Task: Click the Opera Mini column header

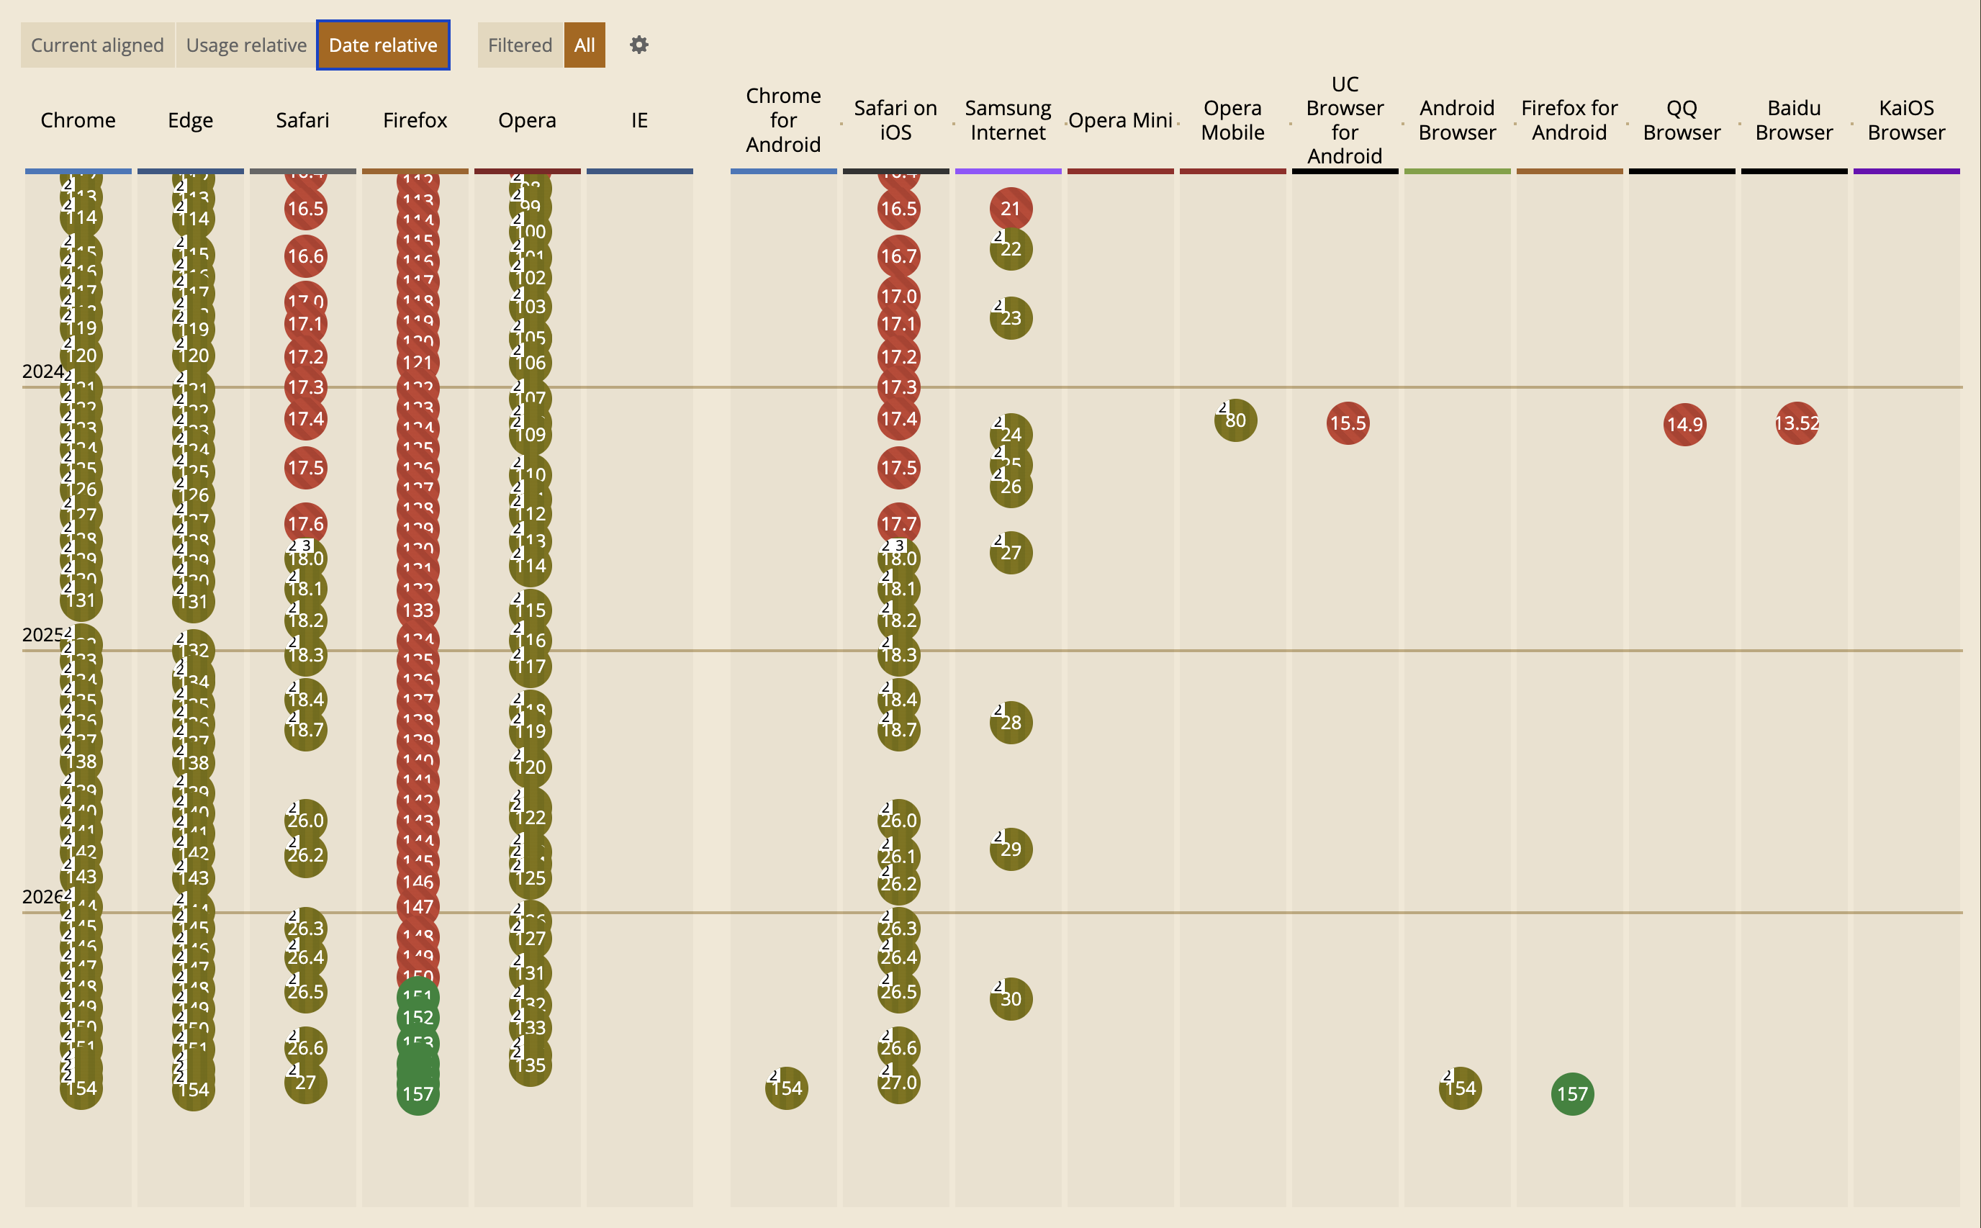Action: 1120,120
